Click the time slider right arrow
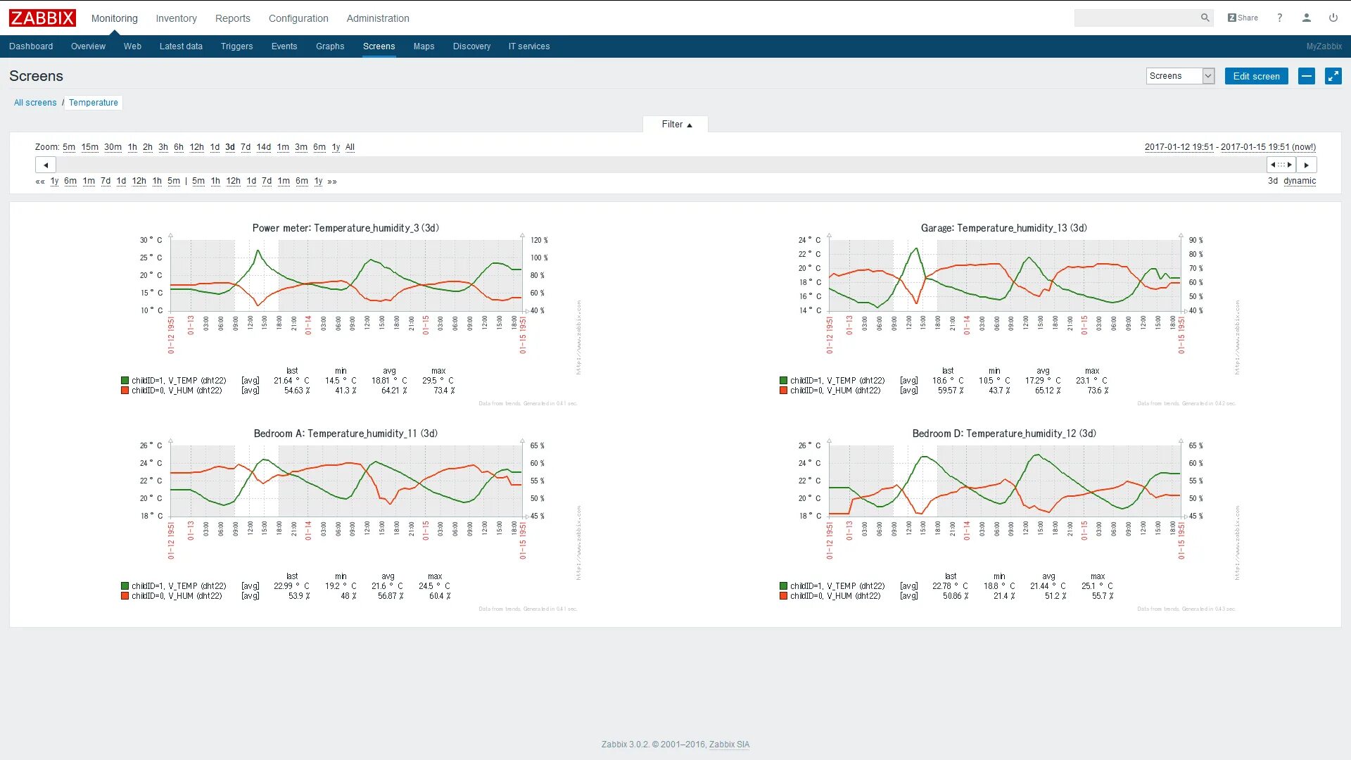 [x=1307, y=165]
